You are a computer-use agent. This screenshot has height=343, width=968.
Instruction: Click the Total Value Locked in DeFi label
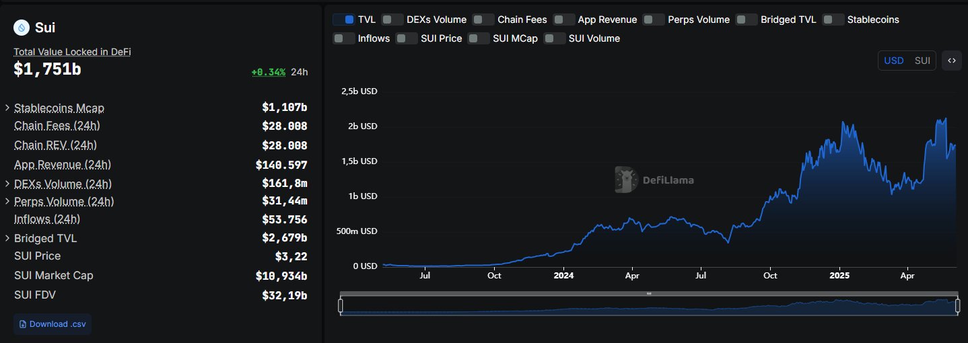coord(72,52)
